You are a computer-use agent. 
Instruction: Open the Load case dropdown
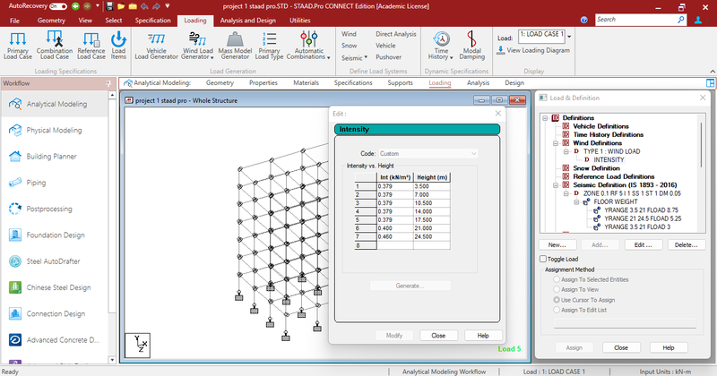pos(569,36)
